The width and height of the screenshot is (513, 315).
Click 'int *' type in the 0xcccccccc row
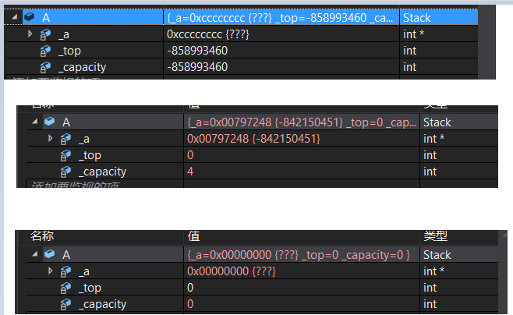413,34
